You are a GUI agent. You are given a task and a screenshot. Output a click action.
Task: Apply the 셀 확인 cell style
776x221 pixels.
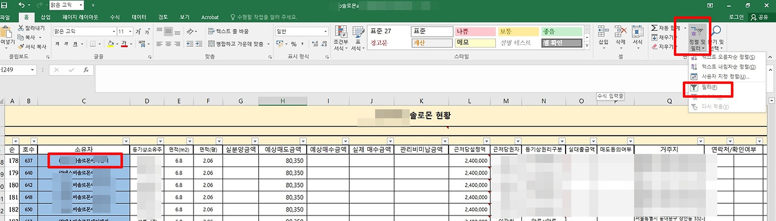click(x=561, y=43)
